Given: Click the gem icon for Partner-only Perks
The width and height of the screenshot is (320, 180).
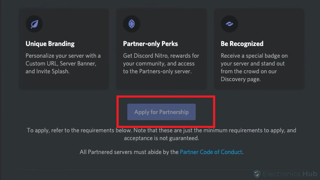Looking at the screenshot, I should [x=132, y=24].
